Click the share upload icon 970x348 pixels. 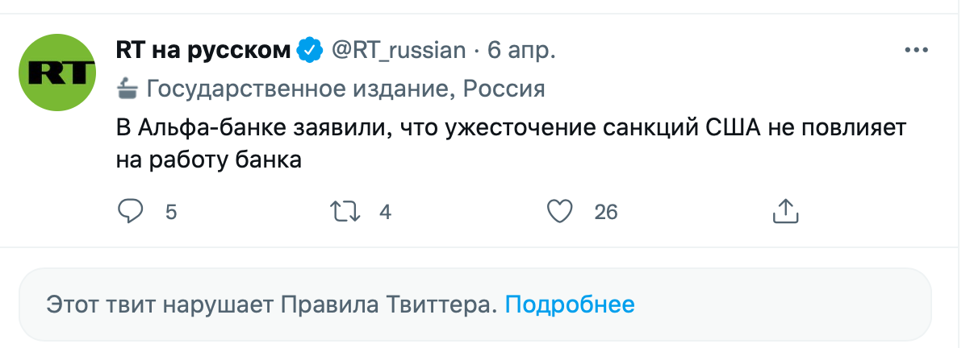[785, 212]
